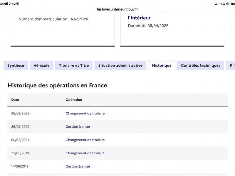Image resolution: width=235 pixels, height=176 pixels.
Task: Tap the 5G network indicator
Action: (x=223, y=4)
